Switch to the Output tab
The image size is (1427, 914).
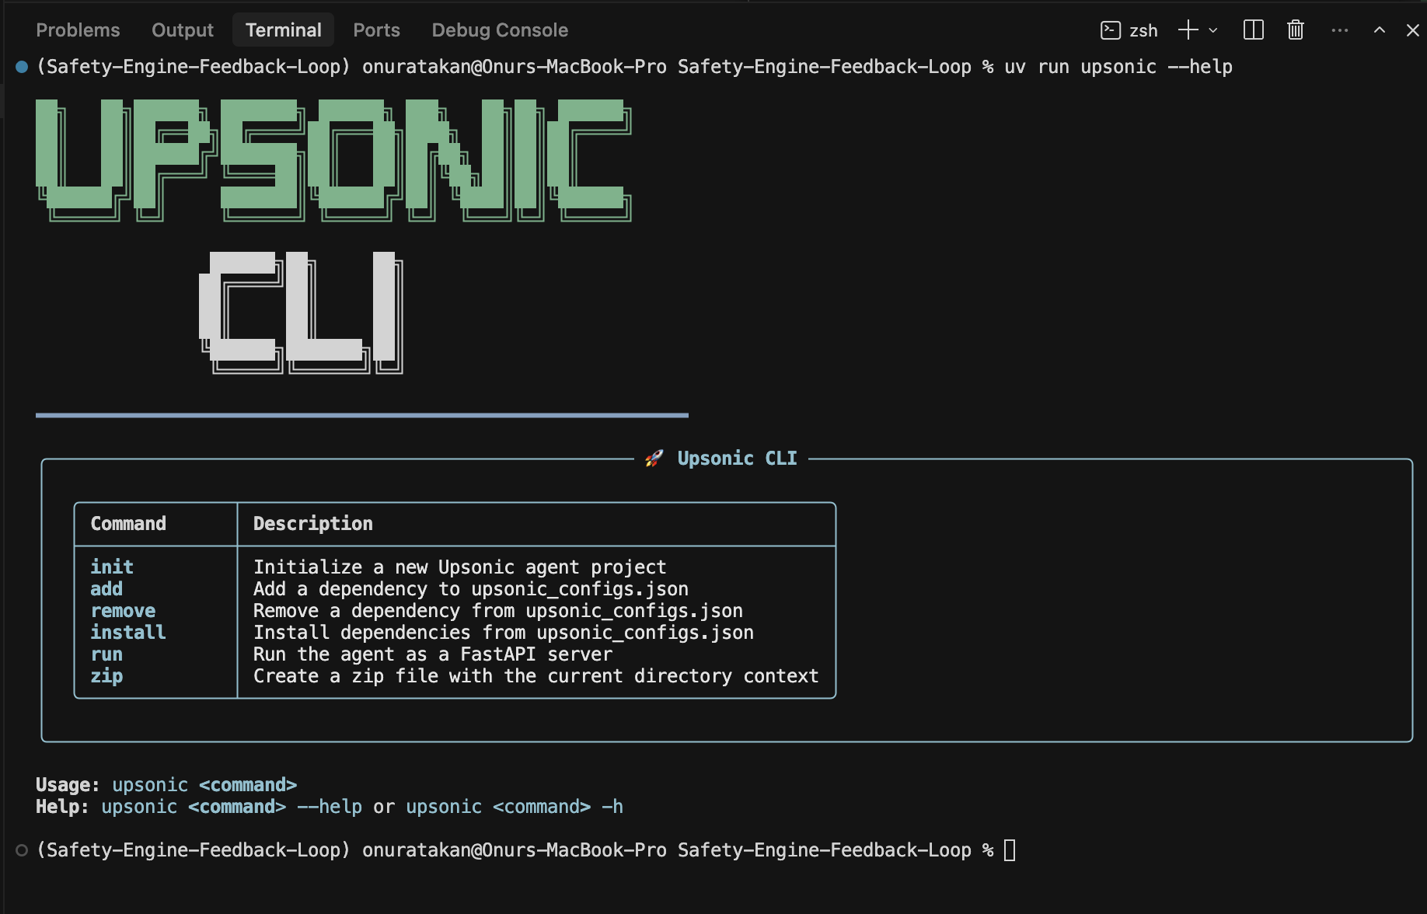tap(182, 30)
